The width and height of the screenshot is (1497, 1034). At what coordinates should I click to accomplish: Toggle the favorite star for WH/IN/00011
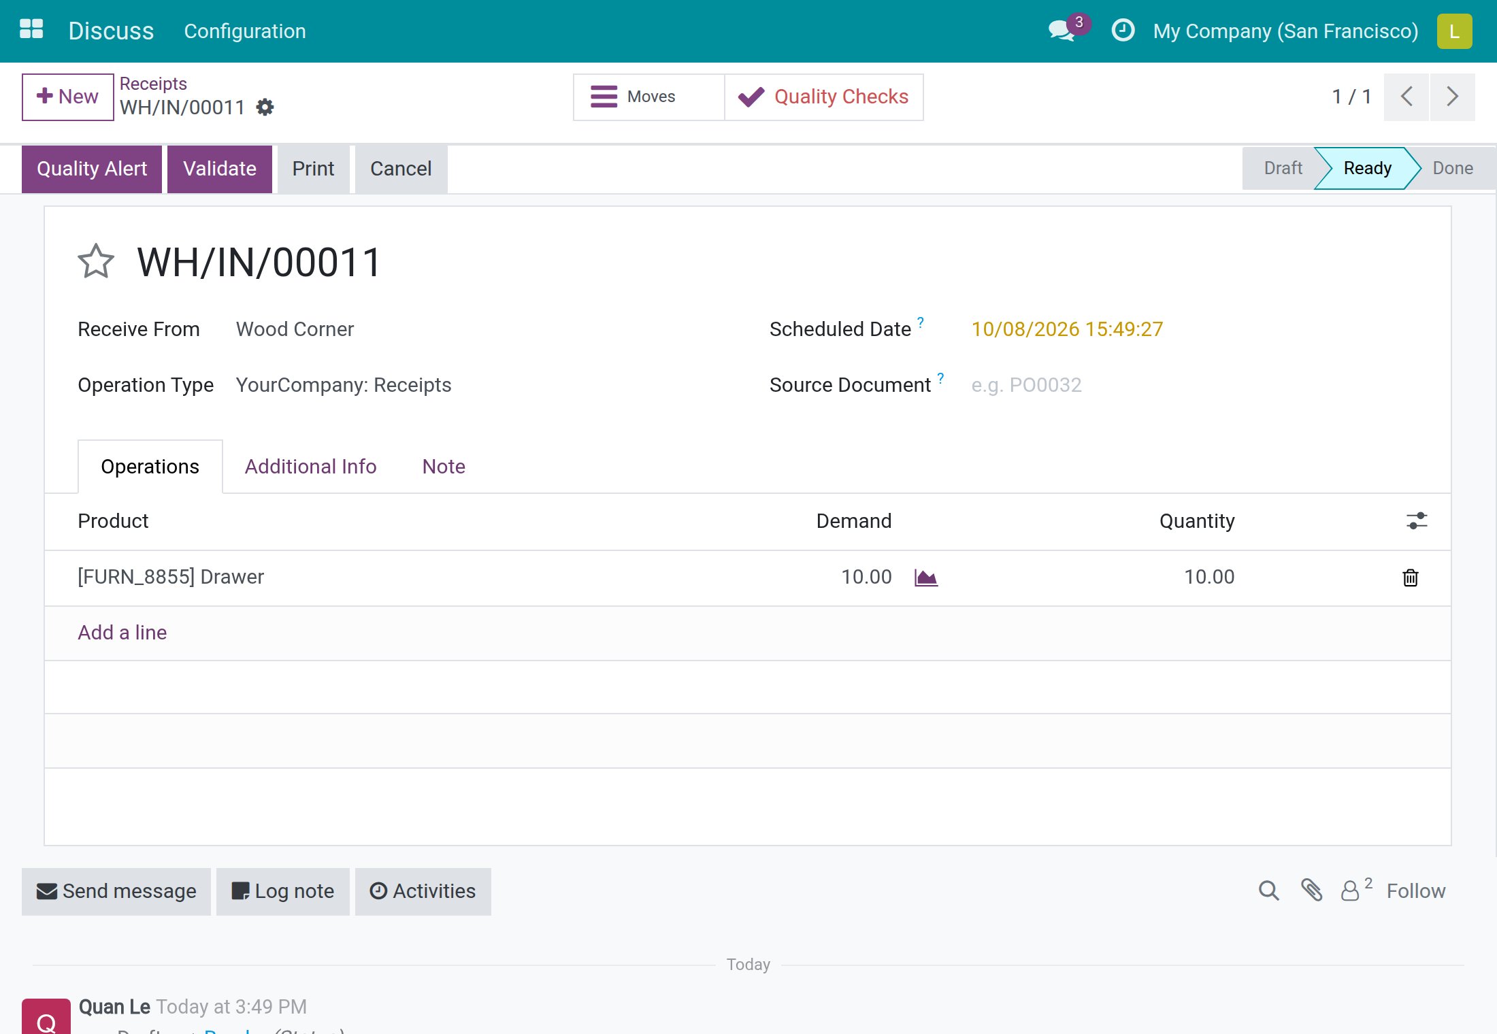[96, 262]
